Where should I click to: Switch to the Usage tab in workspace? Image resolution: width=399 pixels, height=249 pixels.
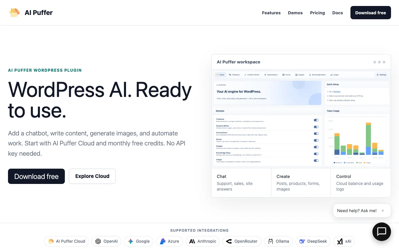click(334, 75)
